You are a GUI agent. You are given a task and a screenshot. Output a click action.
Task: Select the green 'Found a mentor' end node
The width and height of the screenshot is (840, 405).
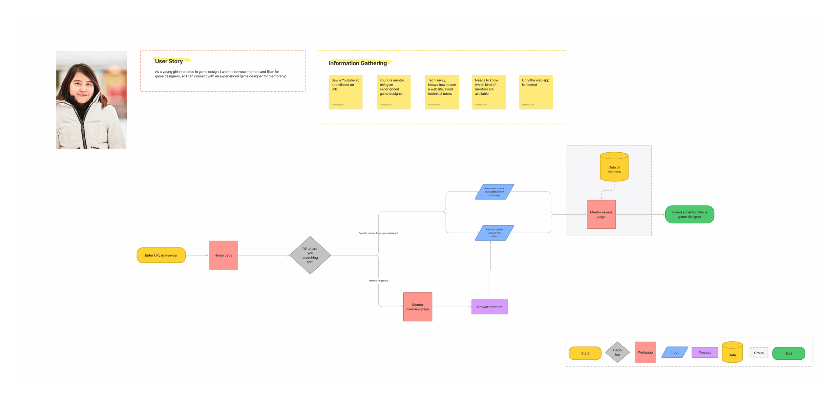pos(689,214)
